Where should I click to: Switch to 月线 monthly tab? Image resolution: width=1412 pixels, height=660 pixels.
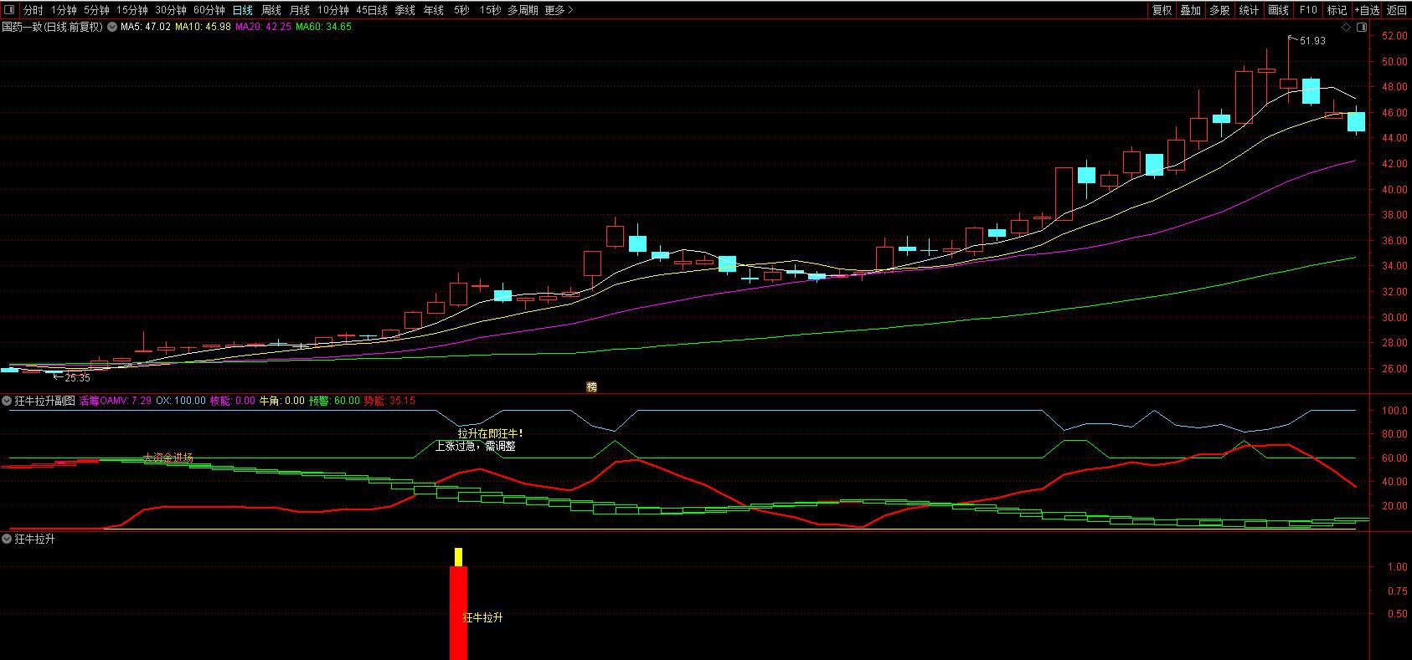300,10
